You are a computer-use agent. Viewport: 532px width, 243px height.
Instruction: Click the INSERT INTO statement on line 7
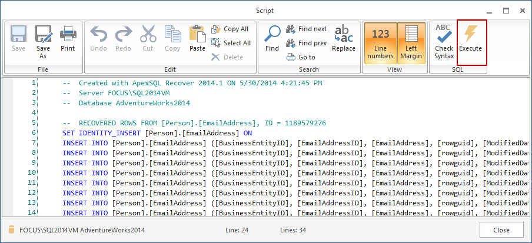(x=295, y=143)
